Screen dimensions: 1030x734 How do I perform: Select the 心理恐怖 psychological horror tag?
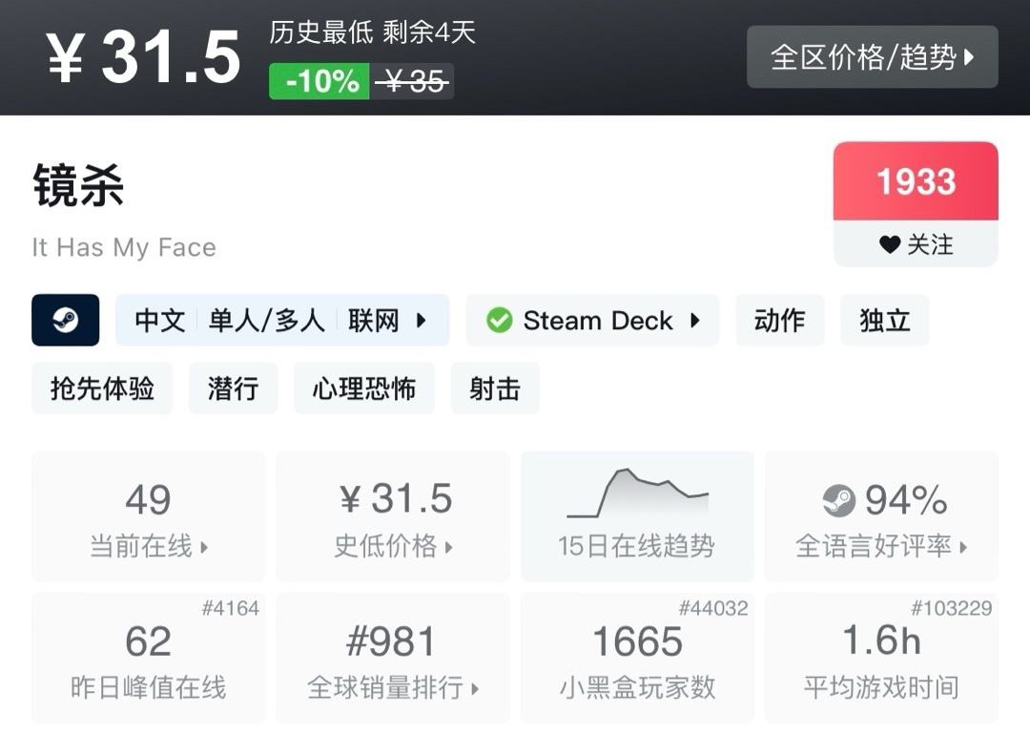[x=363, y=388]
